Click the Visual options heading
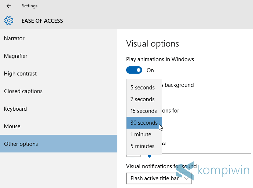The height and width of the screenshot is (188, 253). click(153, 44)
